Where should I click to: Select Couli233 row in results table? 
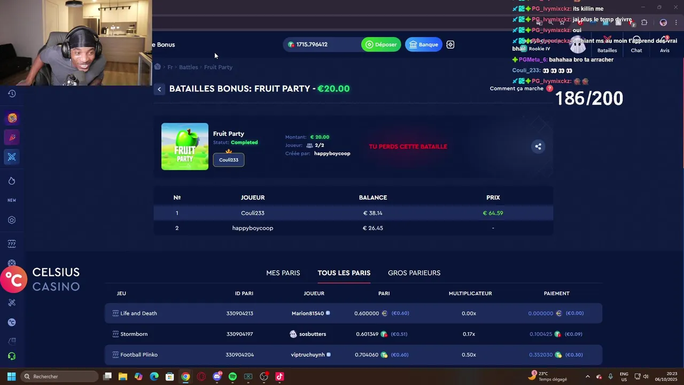(353, 213)
